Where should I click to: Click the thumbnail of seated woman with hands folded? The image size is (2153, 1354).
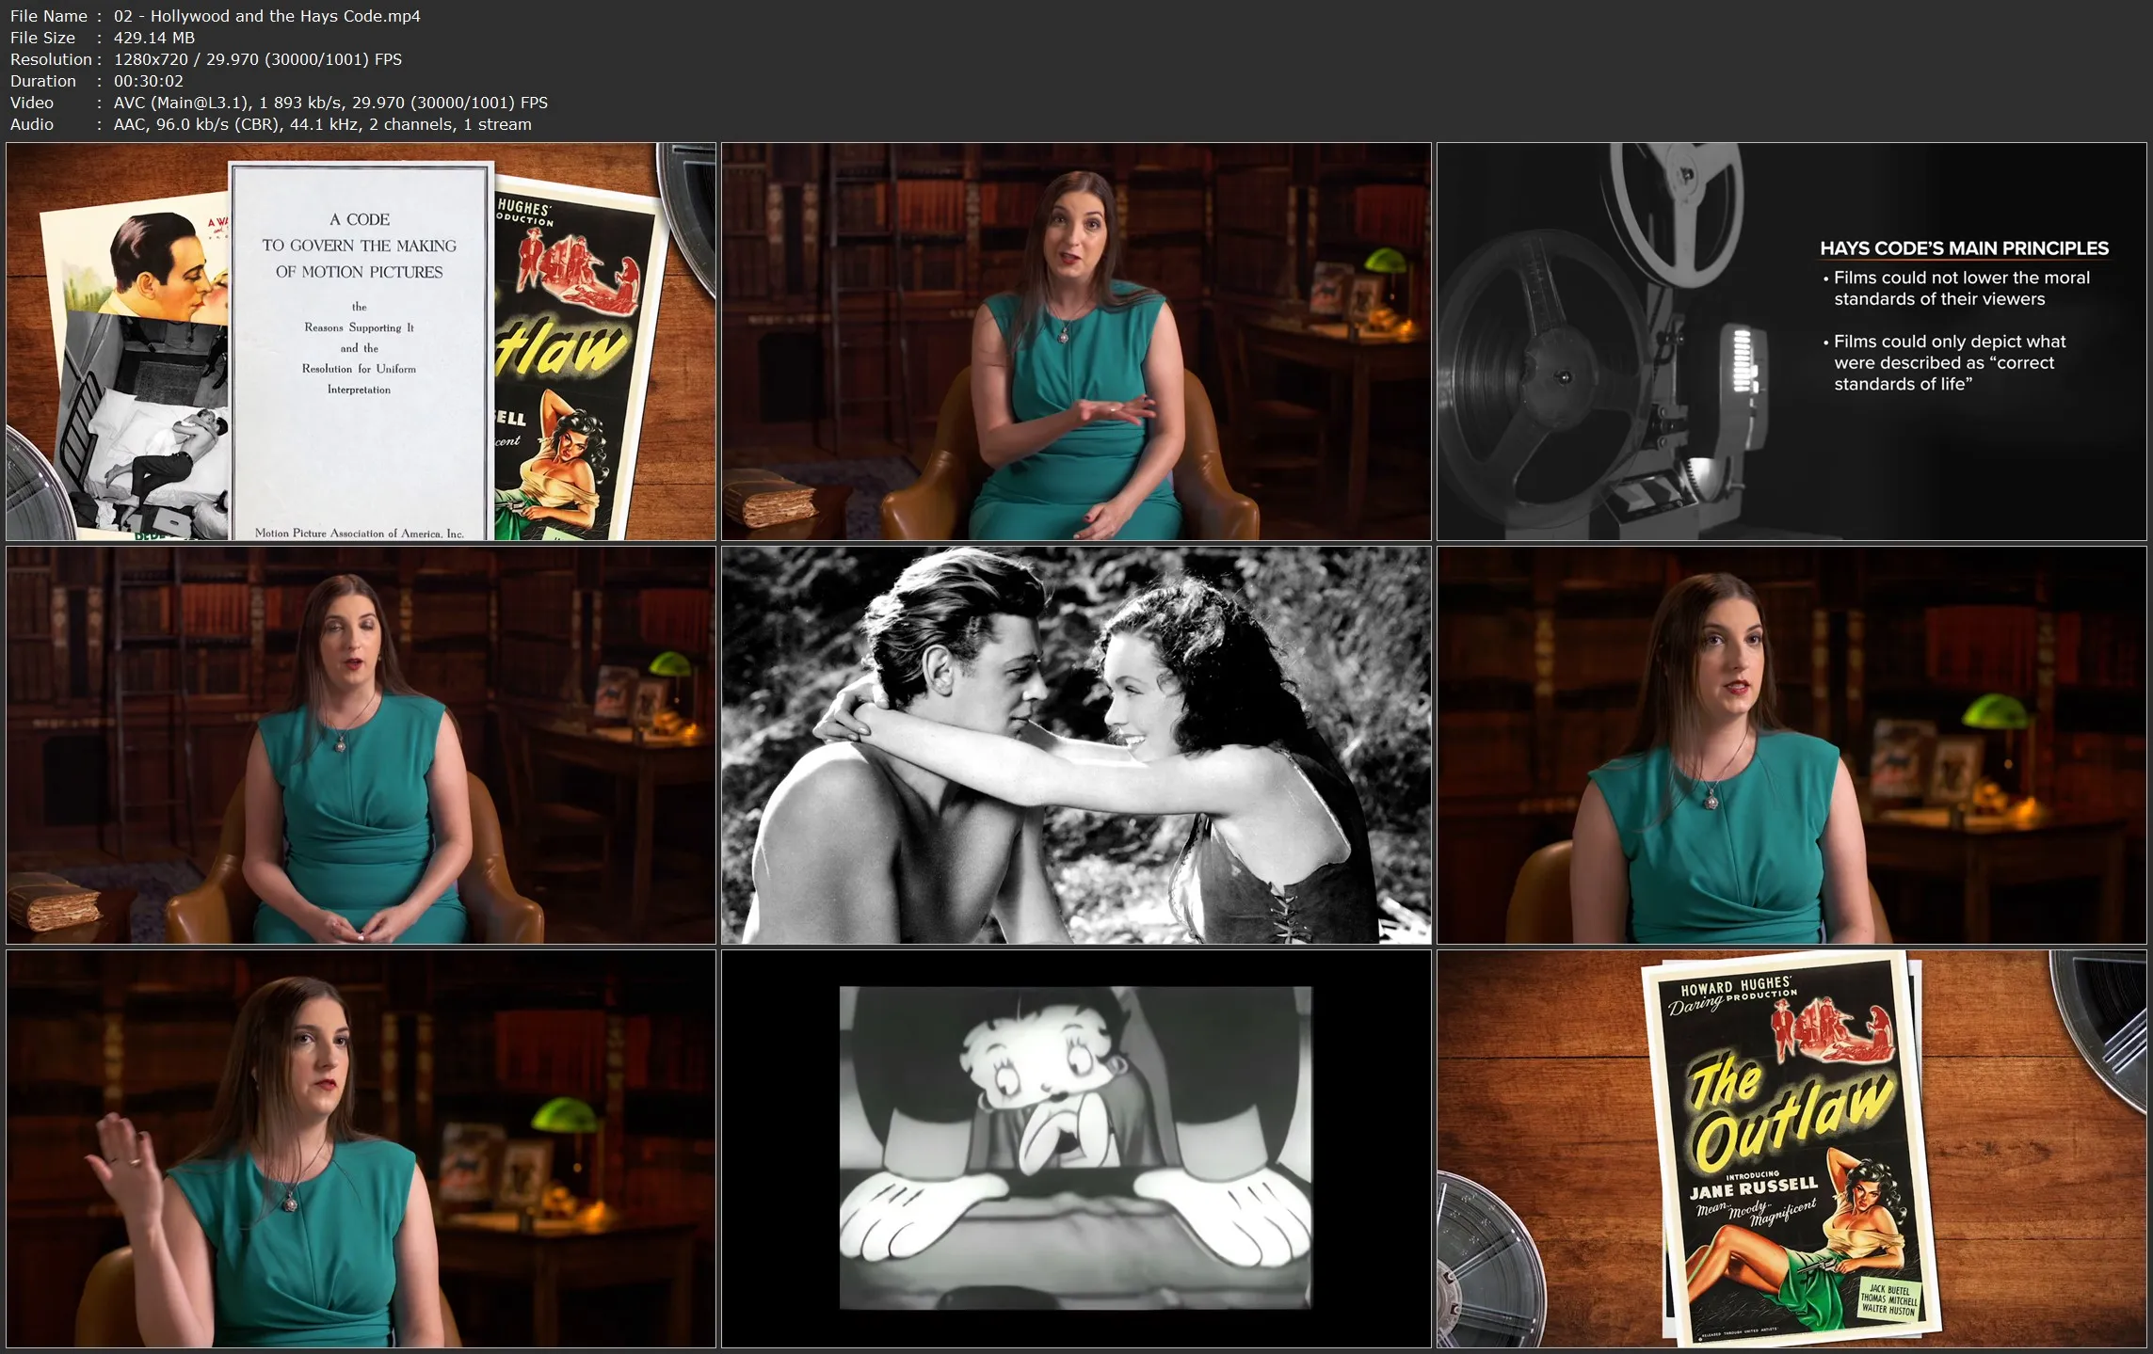361,745
